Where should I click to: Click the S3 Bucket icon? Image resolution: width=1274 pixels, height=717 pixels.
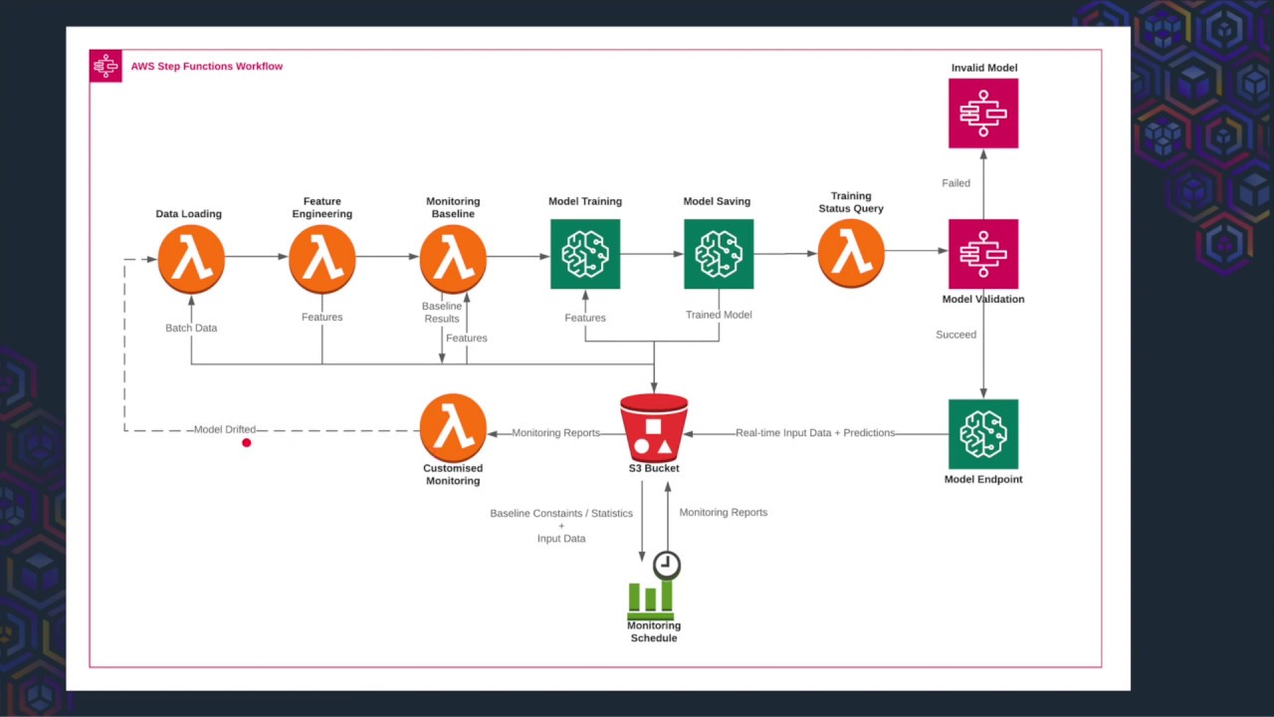click(654, 427)
